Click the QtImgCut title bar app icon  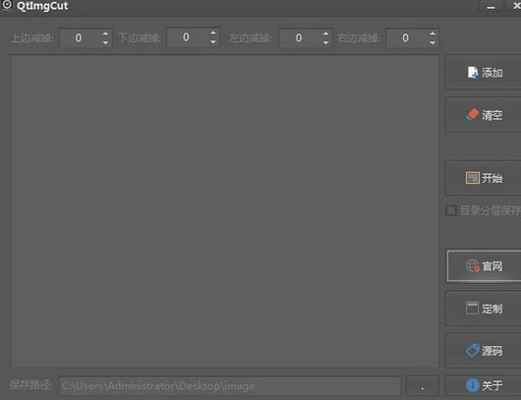[7, 5]
